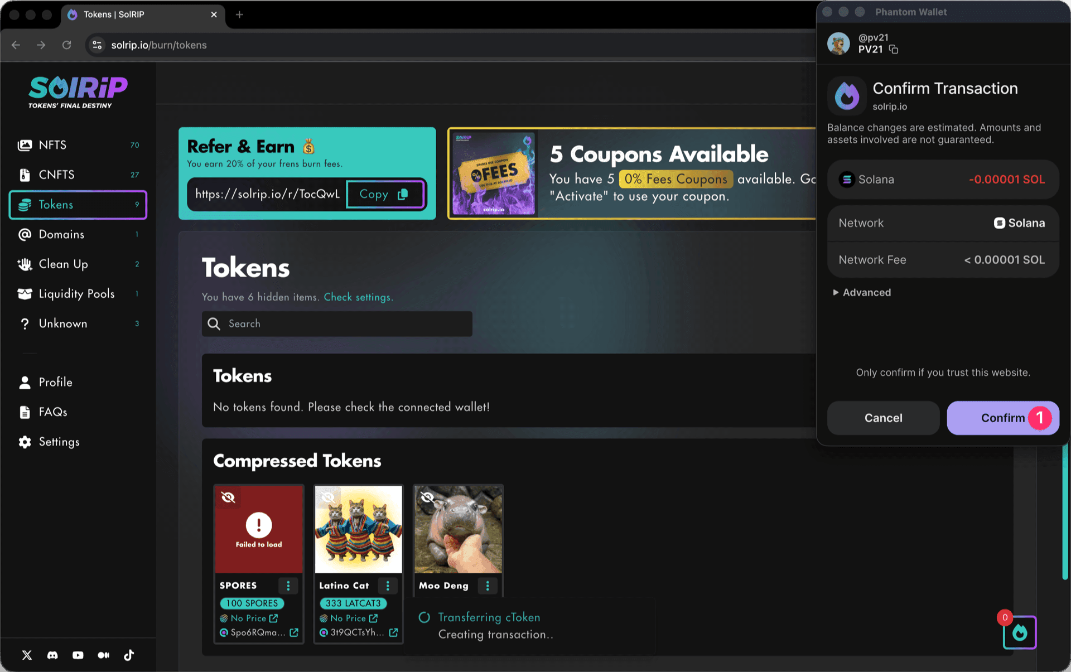
Task: Open the Clean Up section
Action: coord(78,264)
